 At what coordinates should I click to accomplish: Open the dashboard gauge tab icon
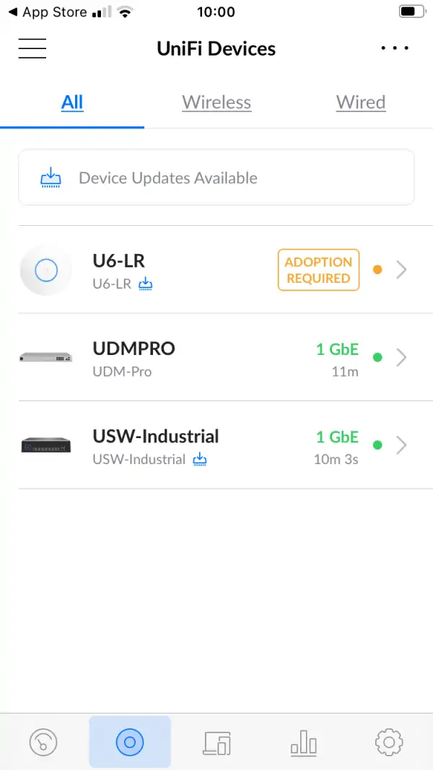[43, 741]
